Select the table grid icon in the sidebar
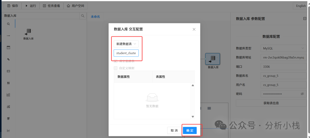Viewport: 310px width, 138px height. [x=8, y=48]
